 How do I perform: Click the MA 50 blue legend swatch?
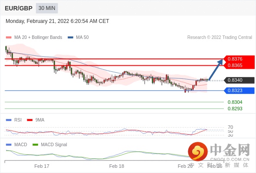click(70, 38)
